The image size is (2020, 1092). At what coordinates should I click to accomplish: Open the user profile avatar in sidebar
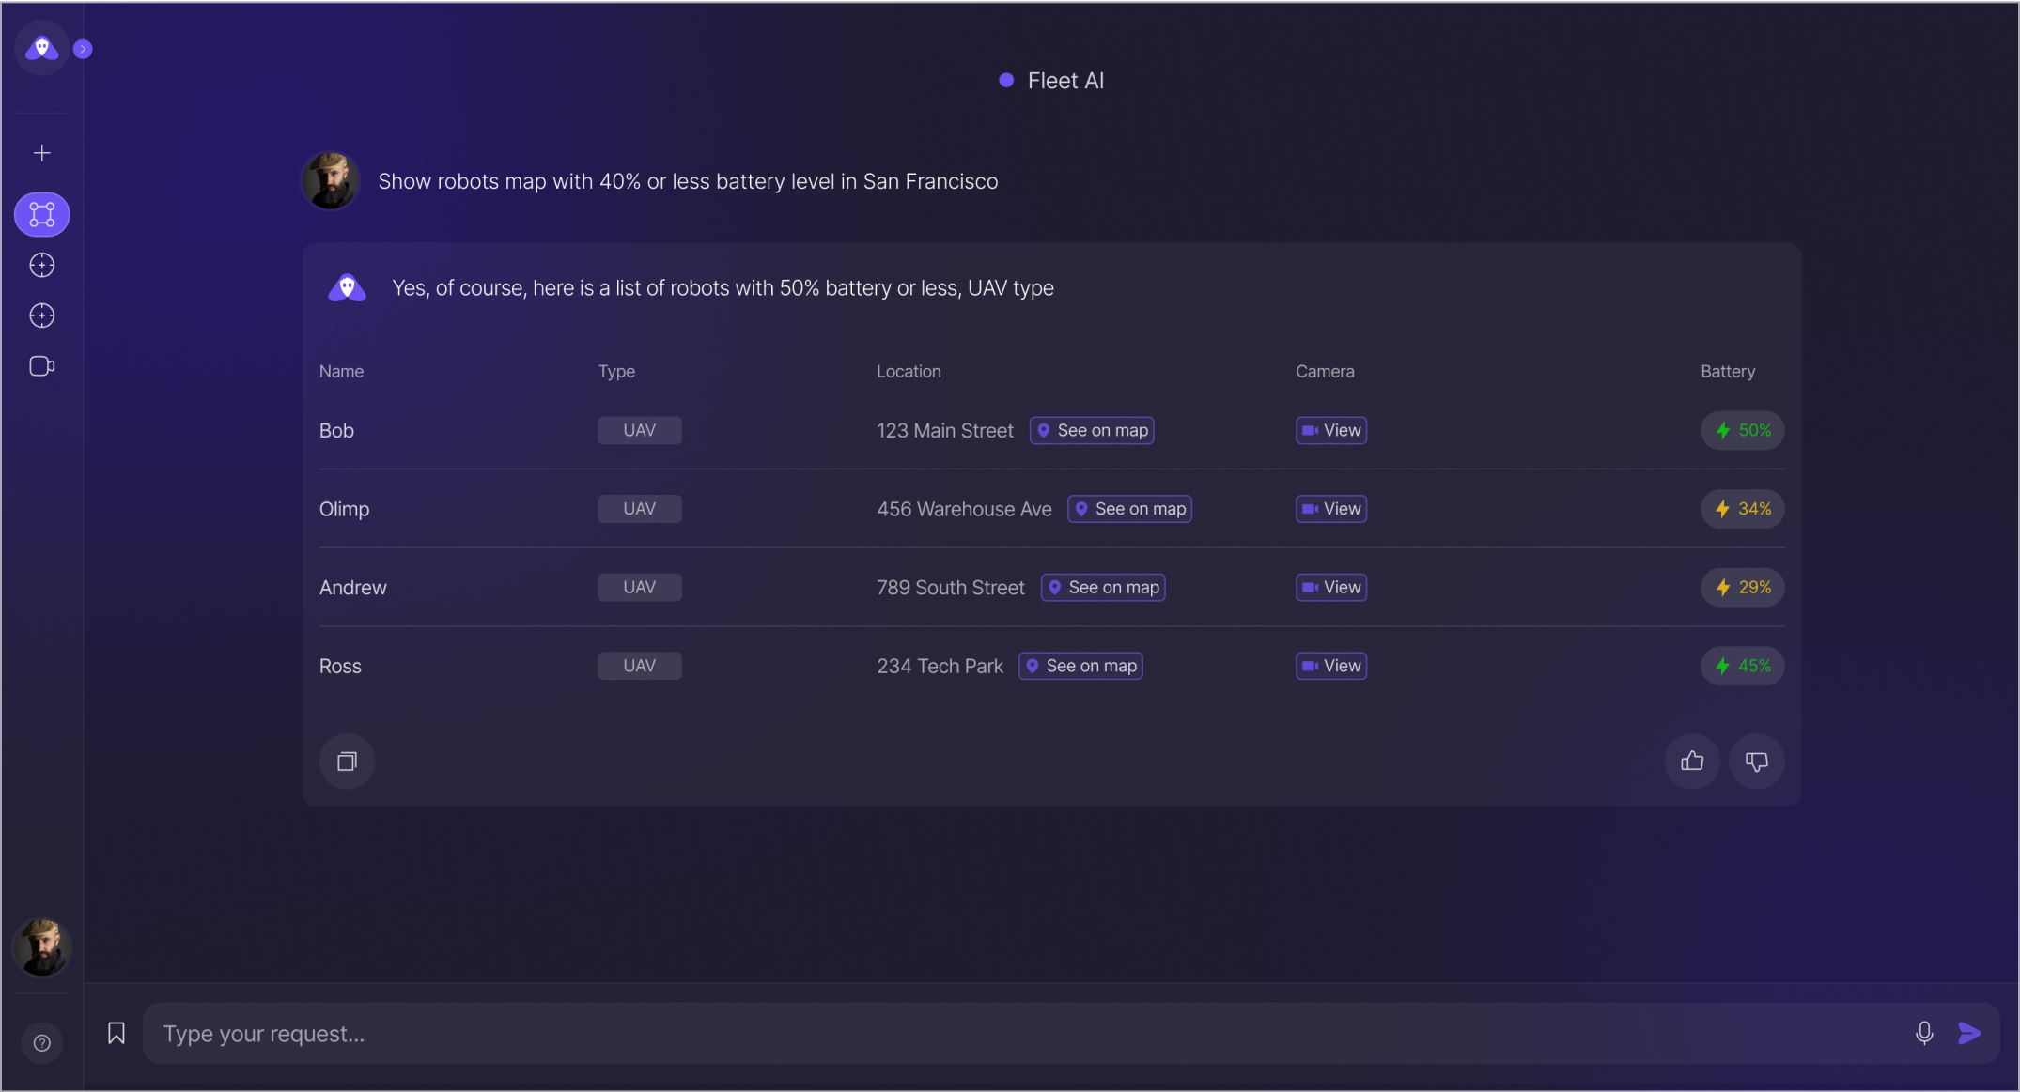point(42,946)
